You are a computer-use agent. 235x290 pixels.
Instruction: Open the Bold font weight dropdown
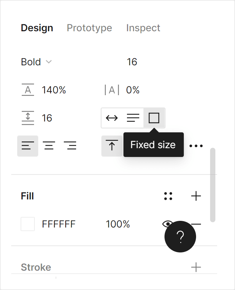(36, 62)
